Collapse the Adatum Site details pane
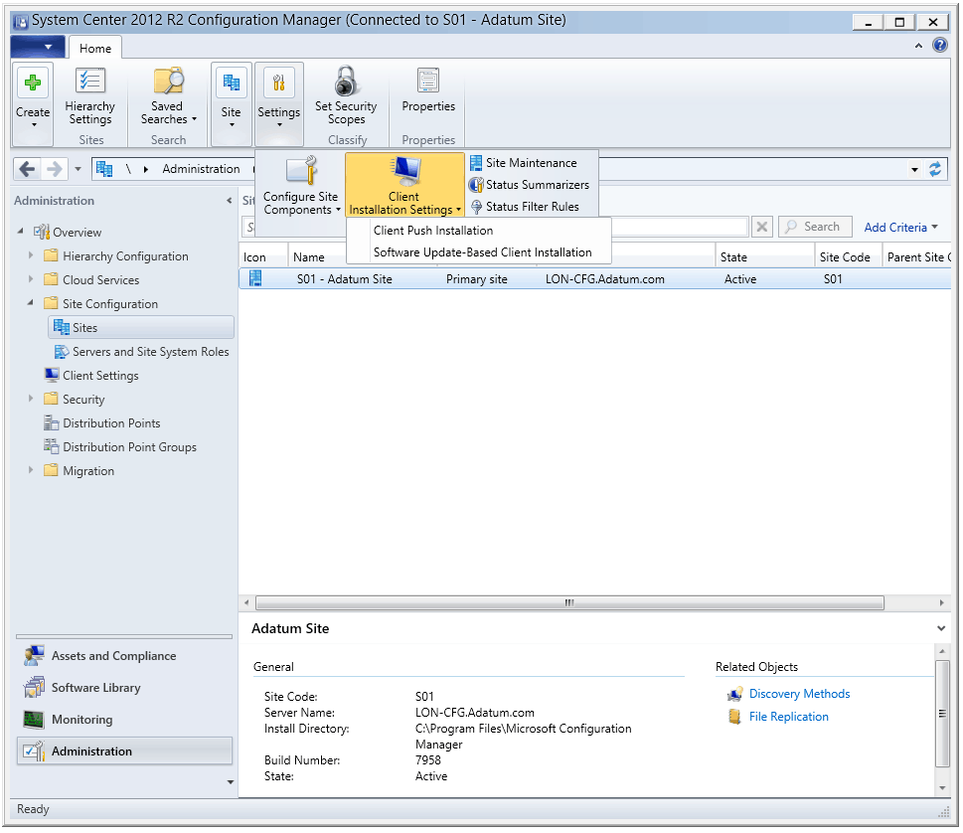The image size is (963, 833). [941, 629]
